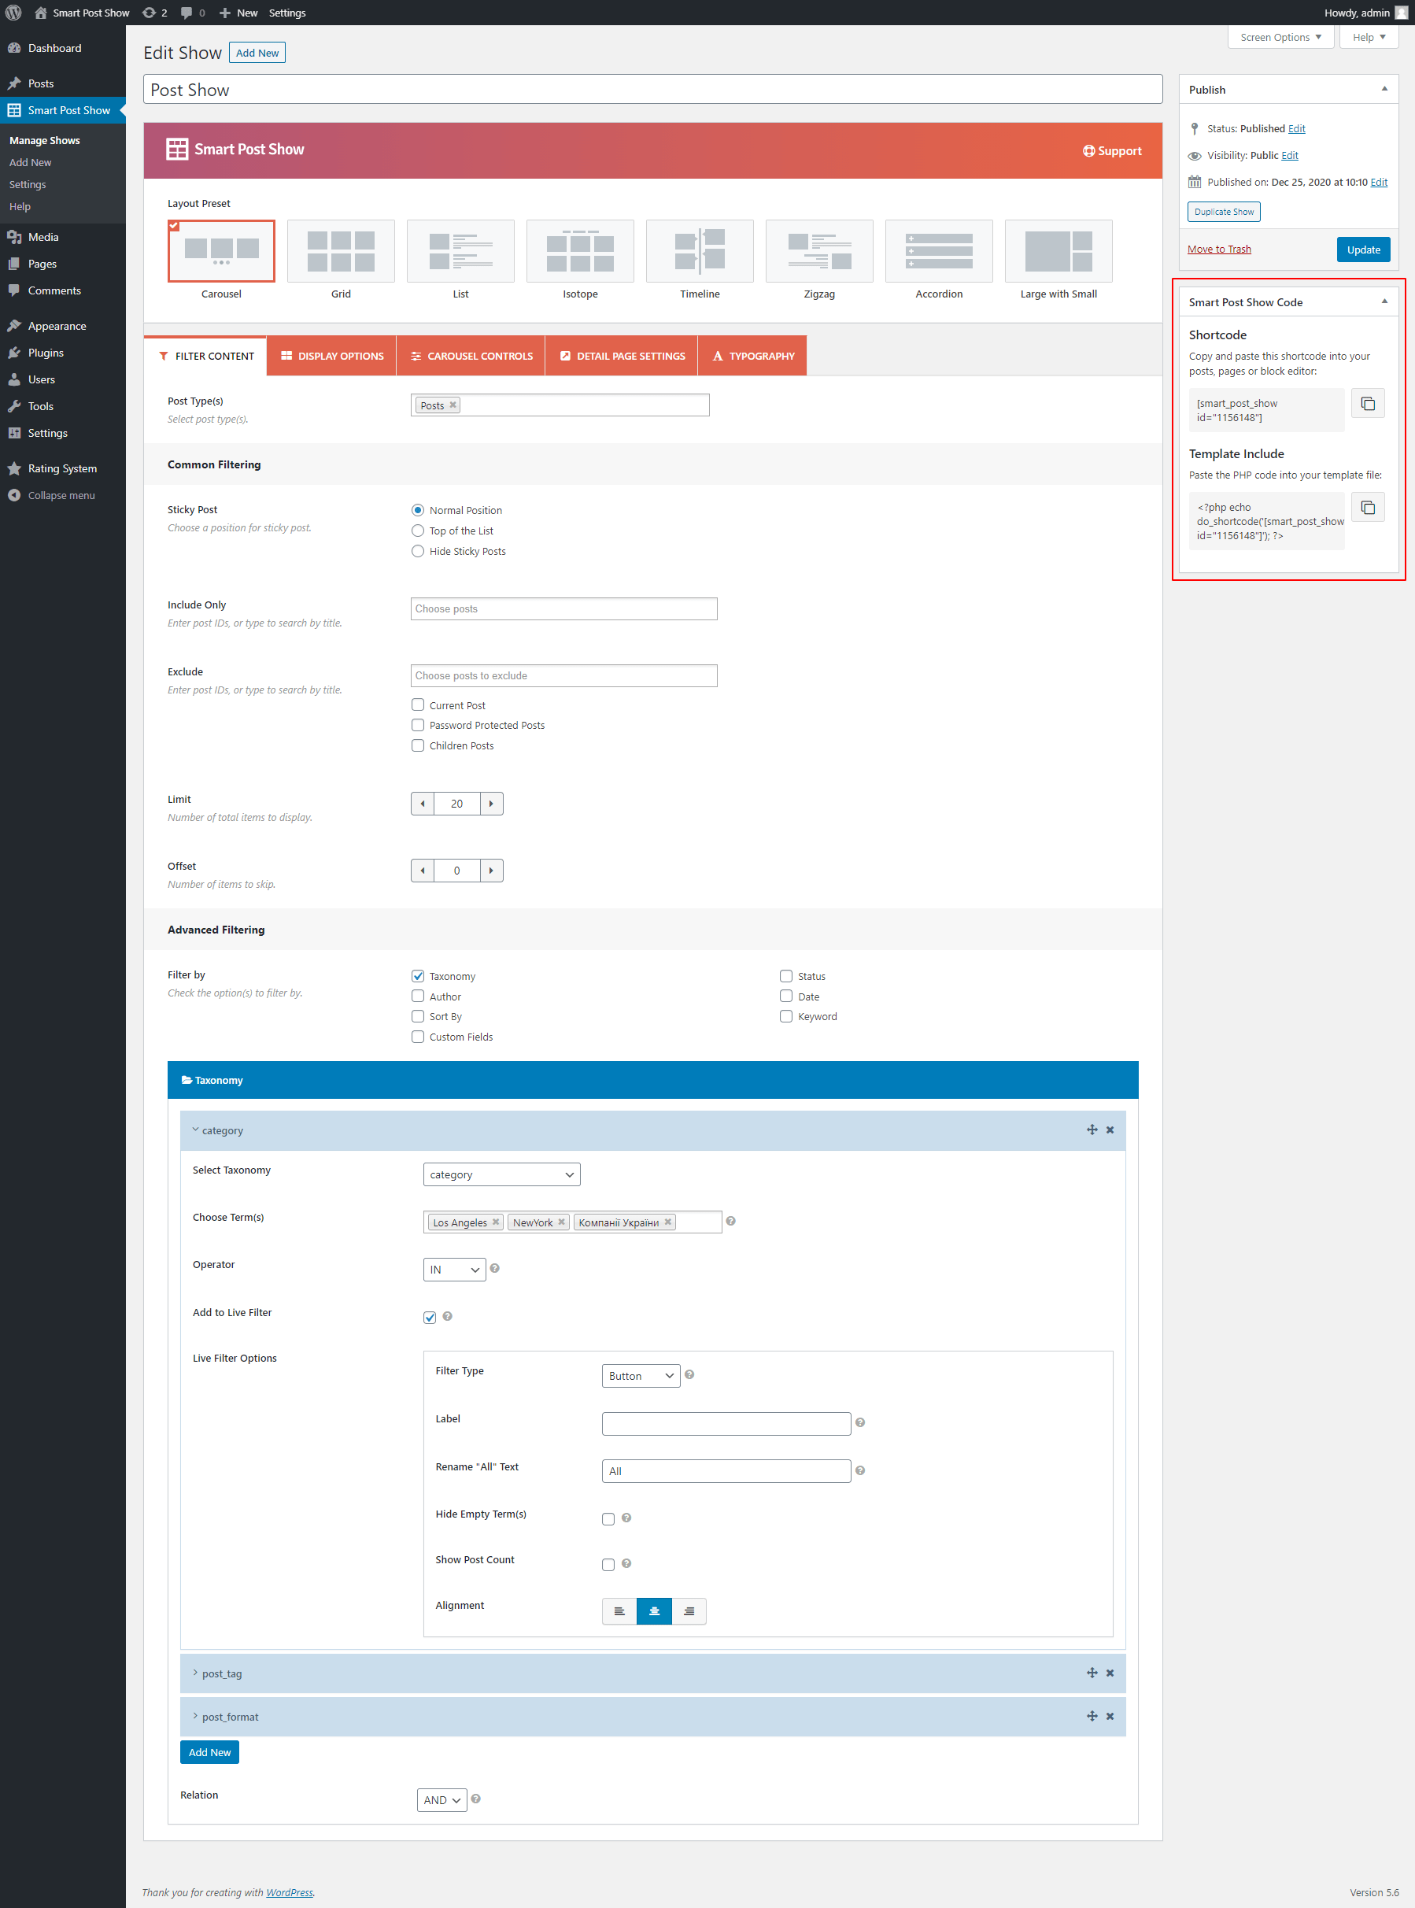Remove the category taxonomy row
The height and width of the screenshot is (1908, 1415).
1110,1130
